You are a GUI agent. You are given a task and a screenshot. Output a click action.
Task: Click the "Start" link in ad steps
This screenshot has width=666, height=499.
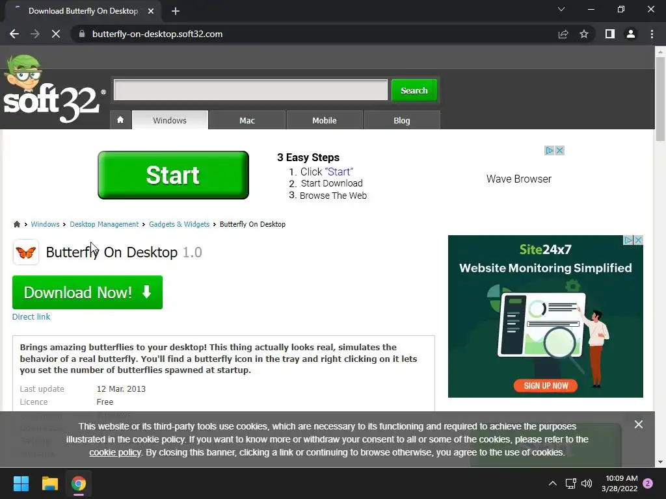339,172
